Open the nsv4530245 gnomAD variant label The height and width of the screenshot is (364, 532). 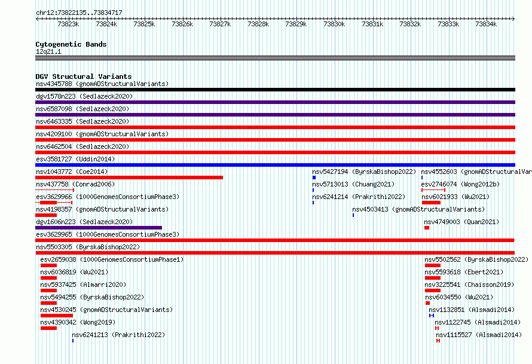click(106, 310)
